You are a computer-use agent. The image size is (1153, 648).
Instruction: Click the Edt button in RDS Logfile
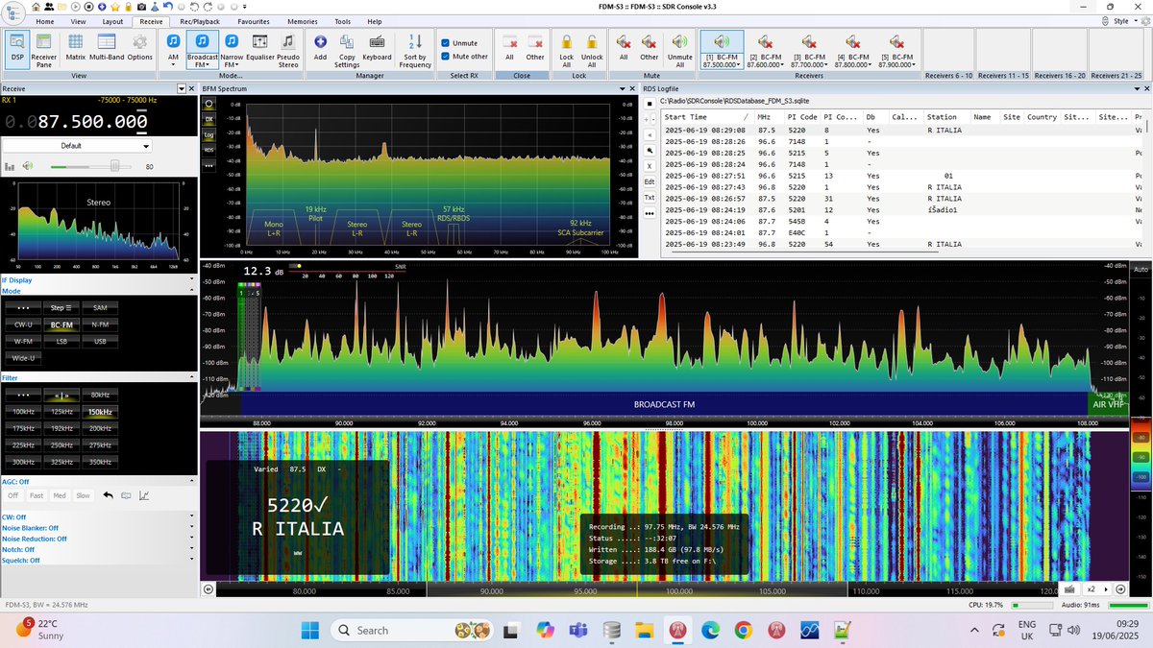point(650,180)
